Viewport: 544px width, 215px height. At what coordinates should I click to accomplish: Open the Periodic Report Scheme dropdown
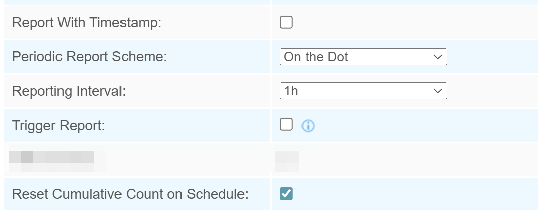coord(363,57)
